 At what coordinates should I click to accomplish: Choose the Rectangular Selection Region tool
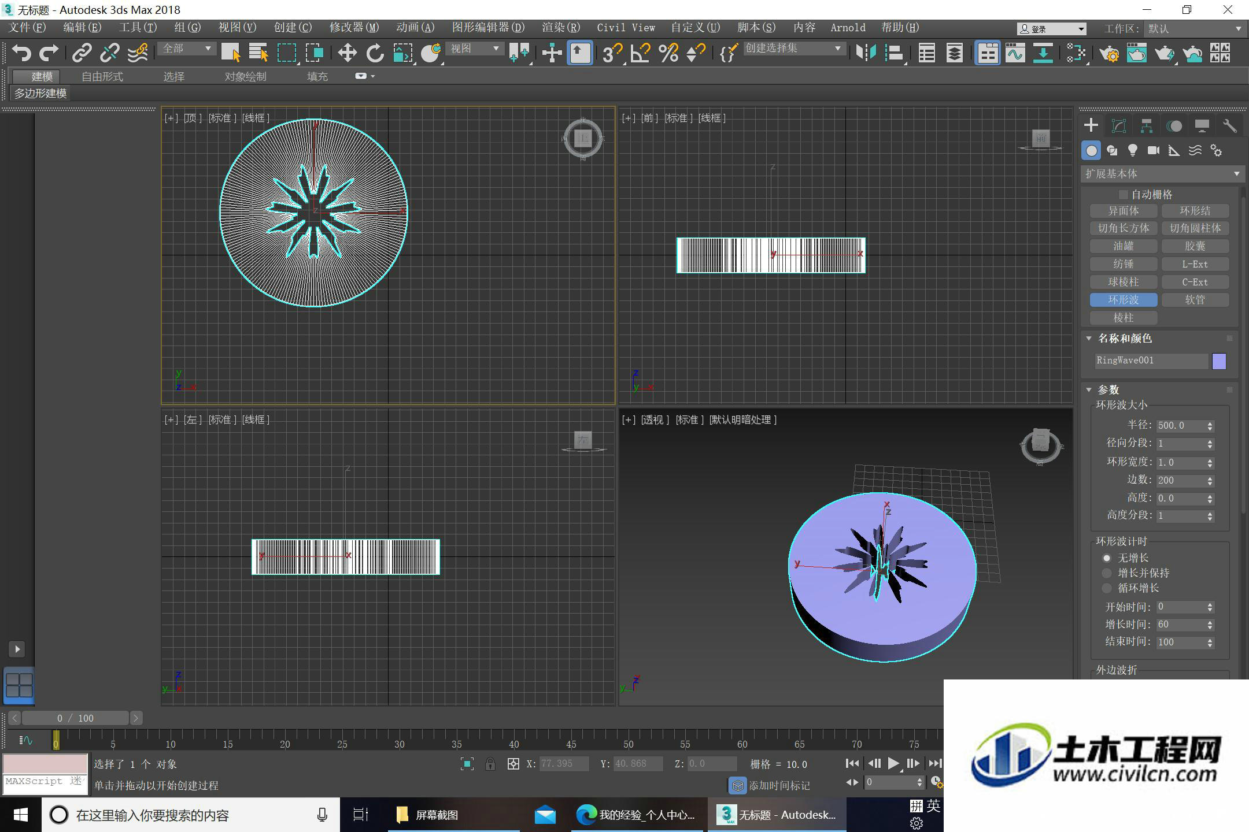(x=287, y=53)
